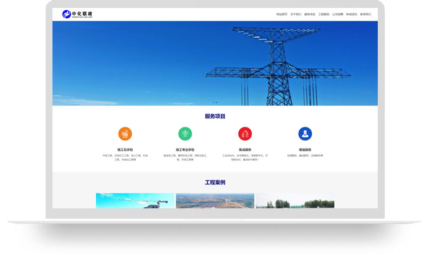This screenshot has width=428, height=263.
Task: Open the 新闻资讯 nav item
Action: [x=352, y=14]
